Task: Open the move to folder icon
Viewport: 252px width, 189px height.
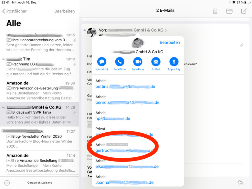Action: (x=229, y=11)
